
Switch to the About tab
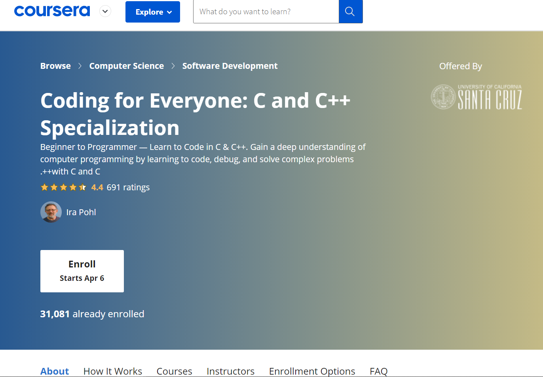[x=55, y=371]
